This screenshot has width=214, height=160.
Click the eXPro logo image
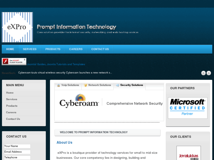click(x=17, y=27)
